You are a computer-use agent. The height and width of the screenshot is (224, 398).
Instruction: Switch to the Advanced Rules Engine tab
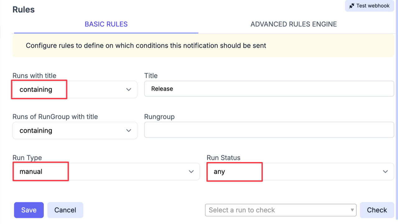[294, 24]
